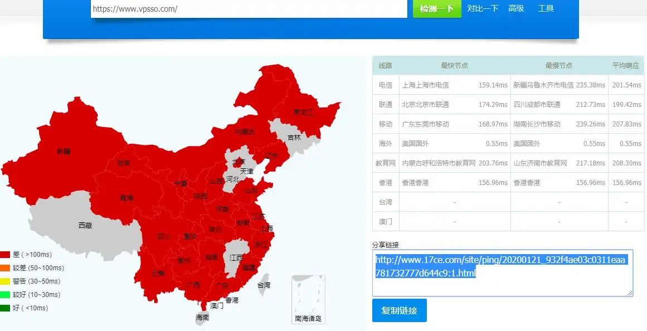Select 青海 province on the map
The image size is (647, 331).
coord(127,198)
